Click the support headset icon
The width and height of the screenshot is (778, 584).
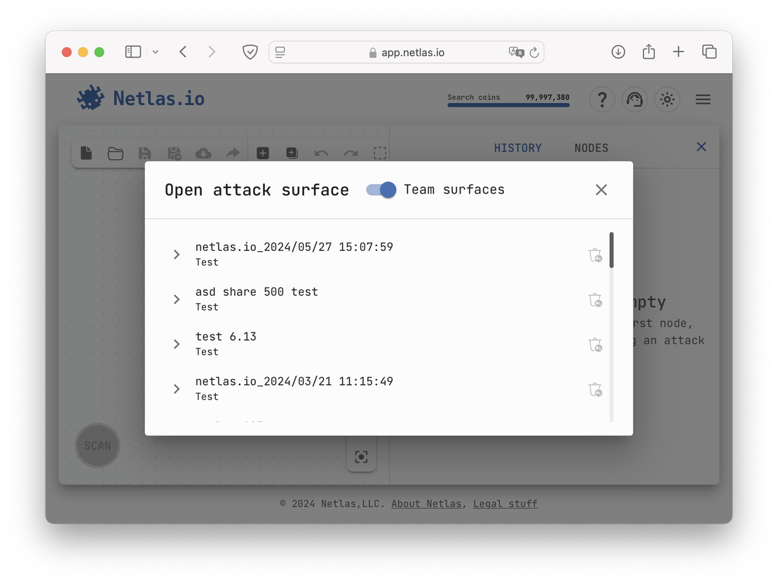[634, 100]
